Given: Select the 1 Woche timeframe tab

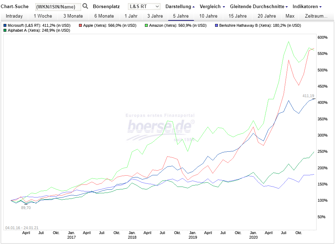Looking at the screenshot, I should [43, 16].
